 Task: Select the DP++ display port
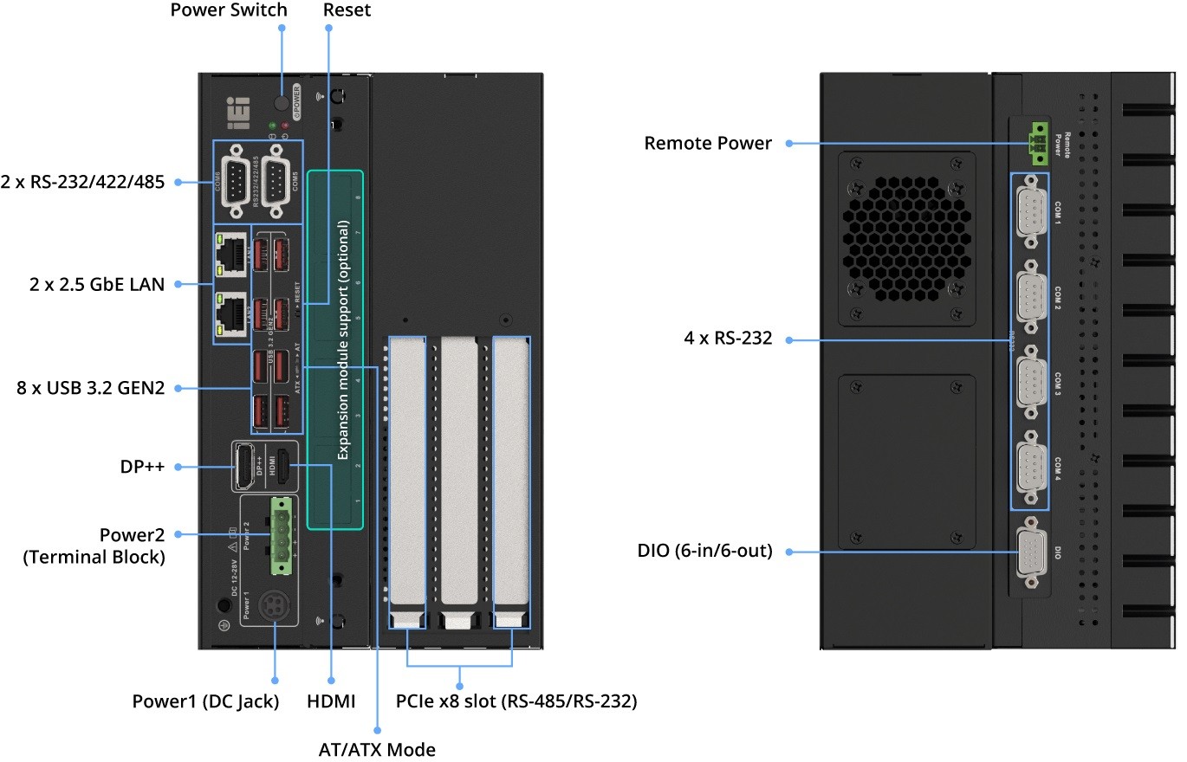coord(244,466)
